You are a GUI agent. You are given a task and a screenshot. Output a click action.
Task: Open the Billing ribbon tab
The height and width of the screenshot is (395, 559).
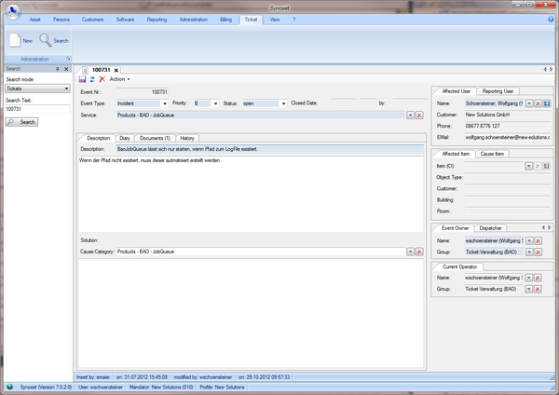pos(225,20)
